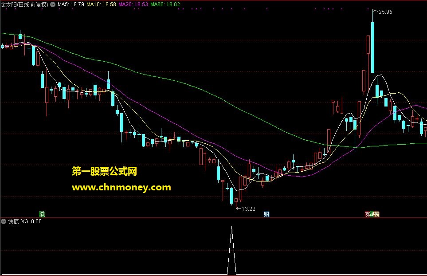
Task: Select the MA60: 18.02 value label
Action: click(x=165, y=4)
